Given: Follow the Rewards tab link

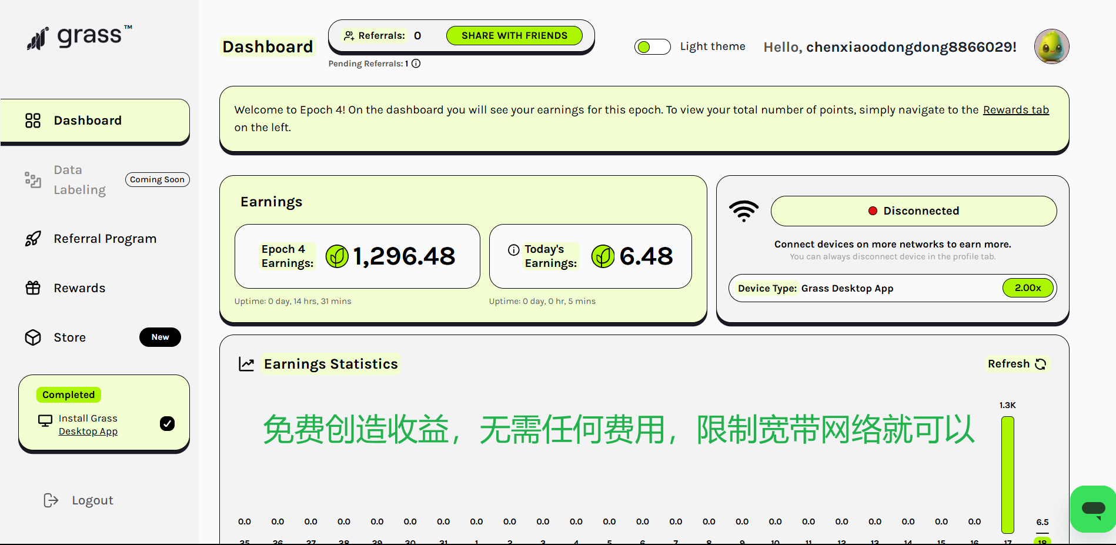Looking at the screenshot, I should (x=1015, y=110).
